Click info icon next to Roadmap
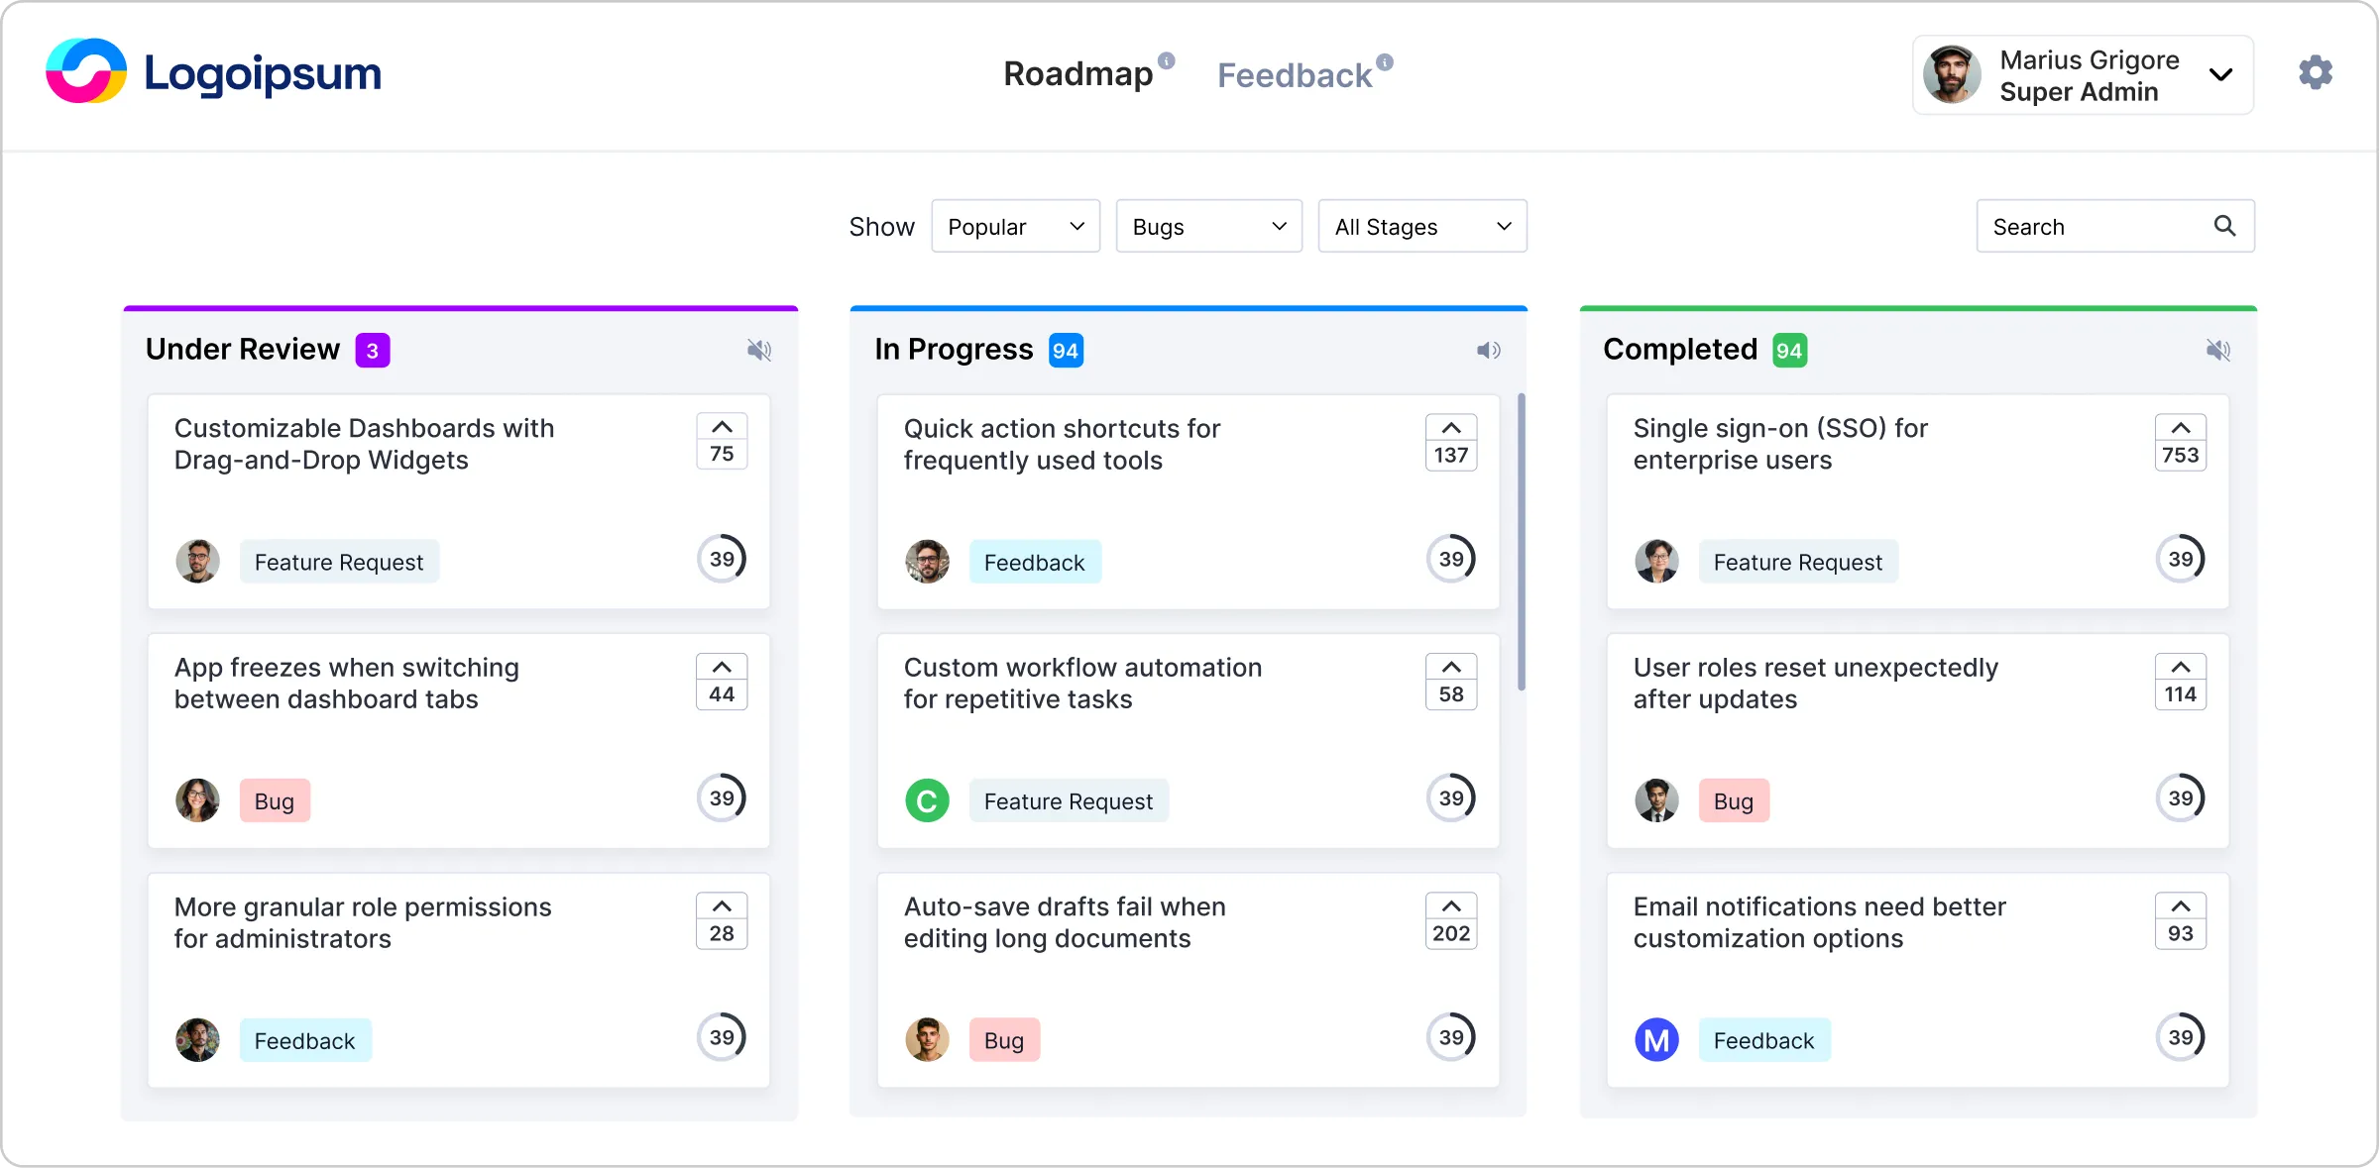The height and width of the screenshot is (1168, 2379). (x=1167, y=60)
